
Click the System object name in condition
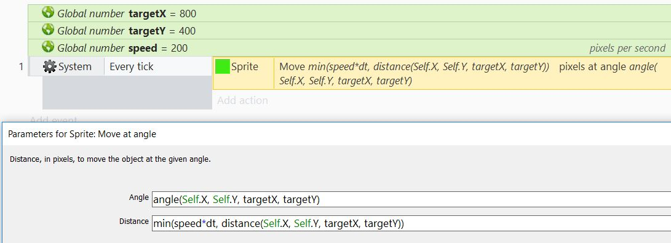[x=75, y=66]
